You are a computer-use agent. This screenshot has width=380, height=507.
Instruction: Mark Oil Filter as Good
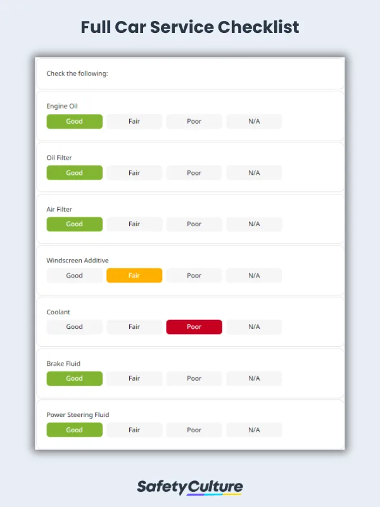click(74, 172)
